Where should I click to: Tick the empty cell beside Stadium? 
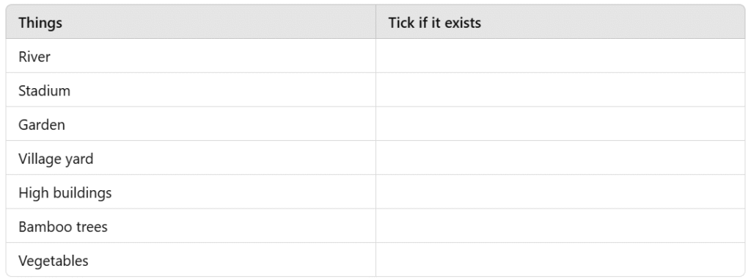[x=560, y=90]
